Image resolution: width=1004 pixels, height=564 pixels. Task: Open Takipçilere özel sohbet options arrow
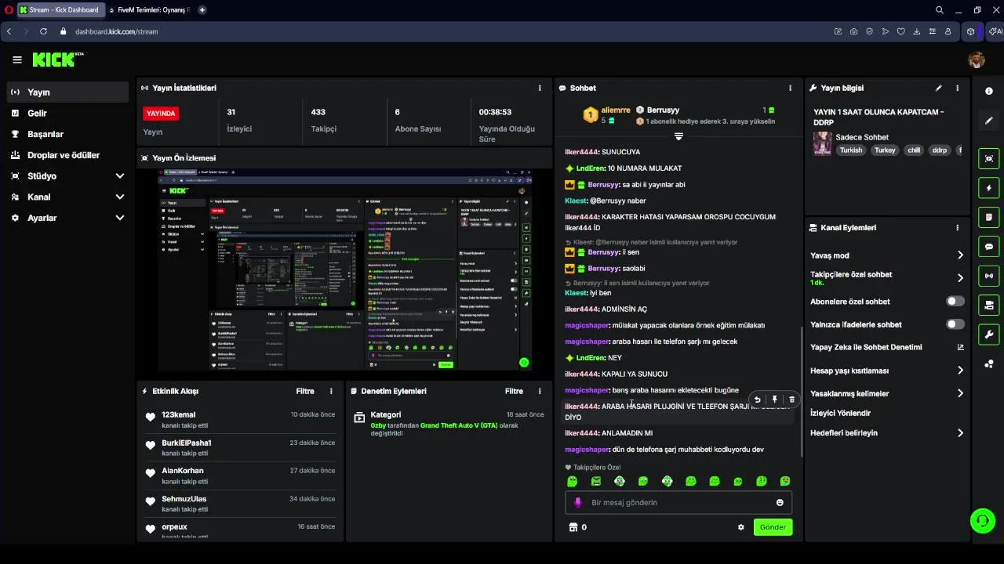click(x=960, y=278)
